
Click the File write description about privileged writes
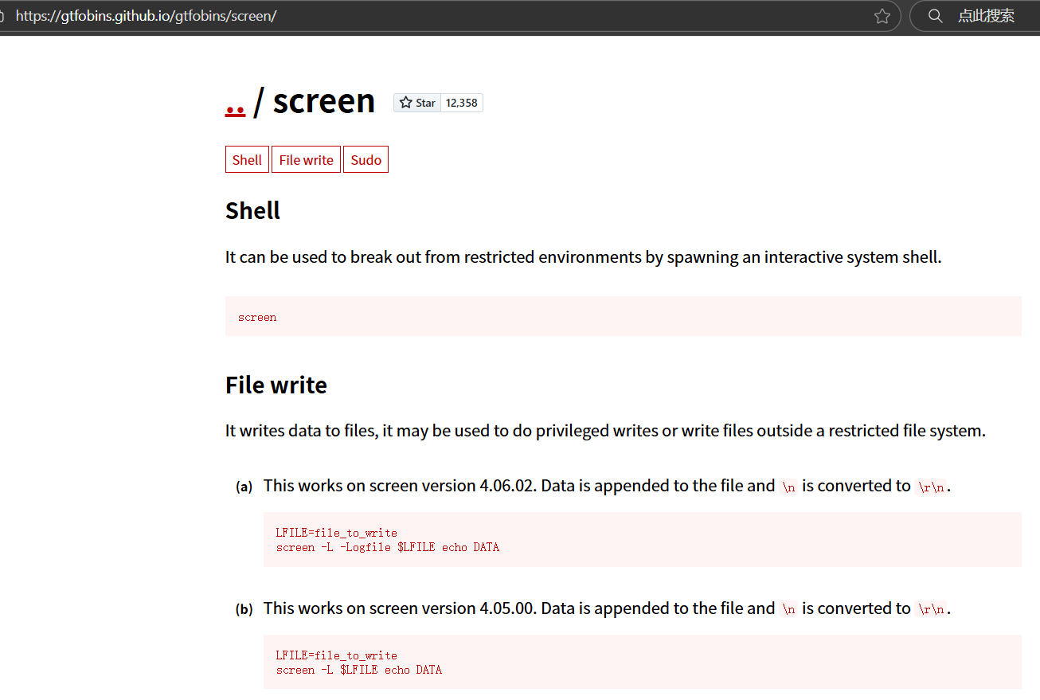pyautogui.click(x=606, y=431)
